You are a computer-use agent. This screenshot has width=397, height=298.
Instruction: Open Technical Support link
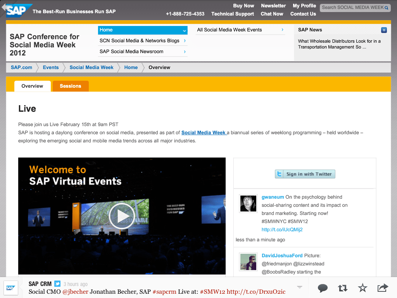click(x=233, y=14)
